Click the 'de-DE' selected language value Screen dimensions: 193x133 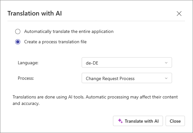pos(92,63)
